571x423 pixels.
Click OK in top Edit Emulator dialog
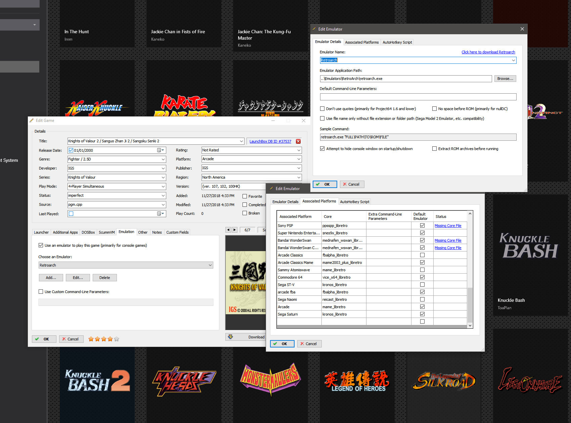[x=325, y=184]
